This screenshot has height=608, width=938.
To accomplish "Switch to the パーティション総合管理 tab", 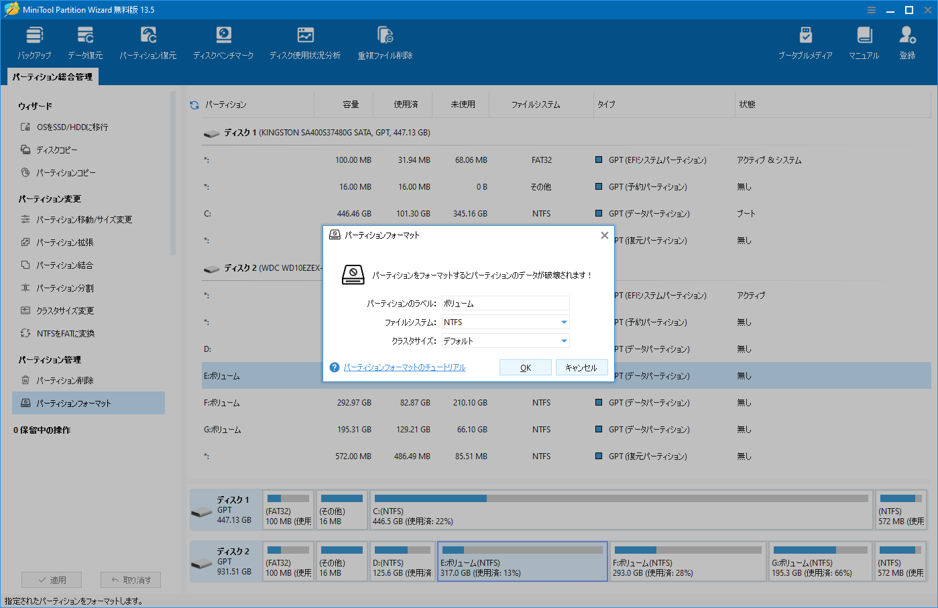I will (52, 76).
